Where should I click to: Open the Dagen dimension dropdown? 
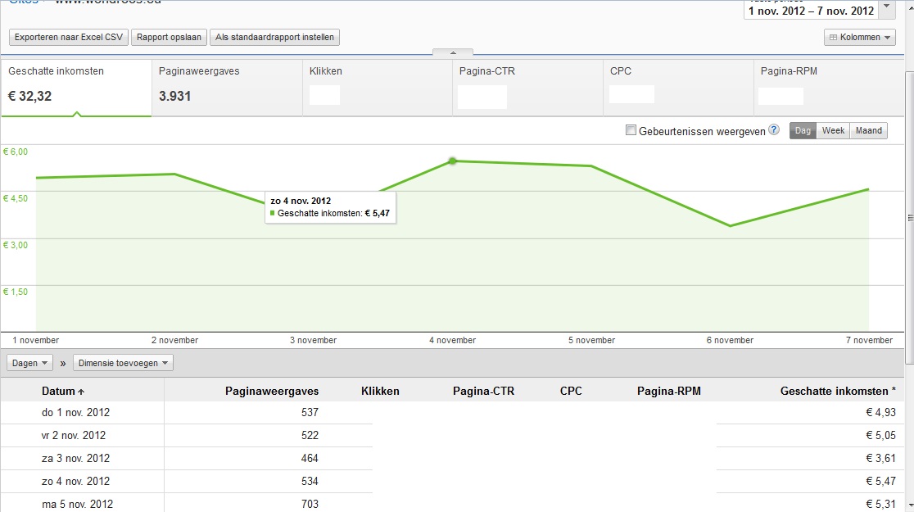[x=29, y=363]
